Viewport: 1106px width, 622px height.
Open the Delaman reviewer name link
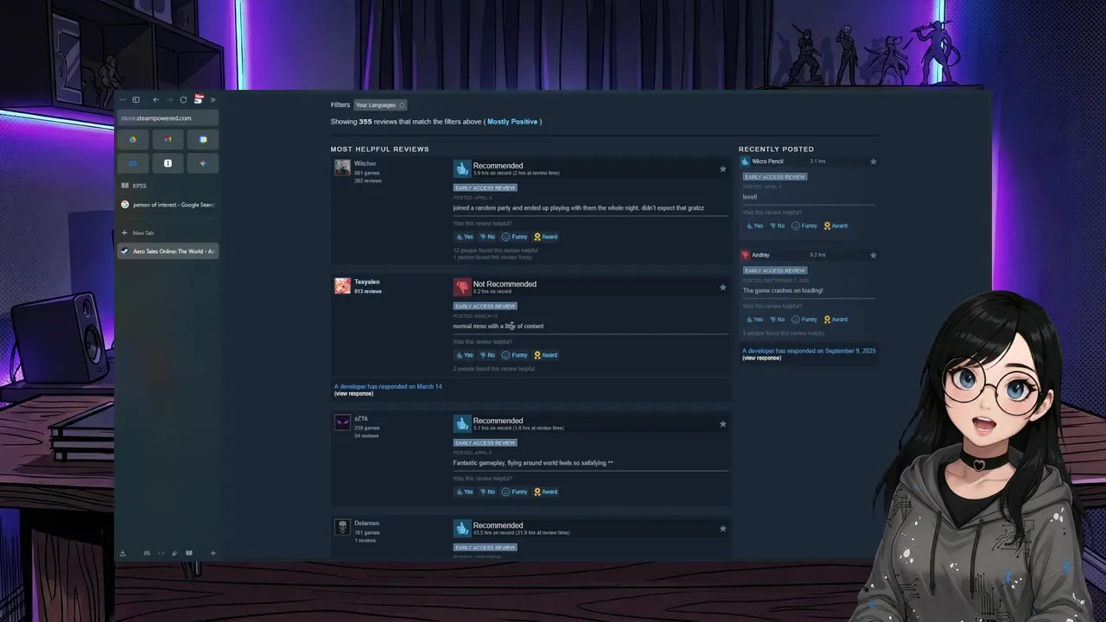click(x=366, y=523)
